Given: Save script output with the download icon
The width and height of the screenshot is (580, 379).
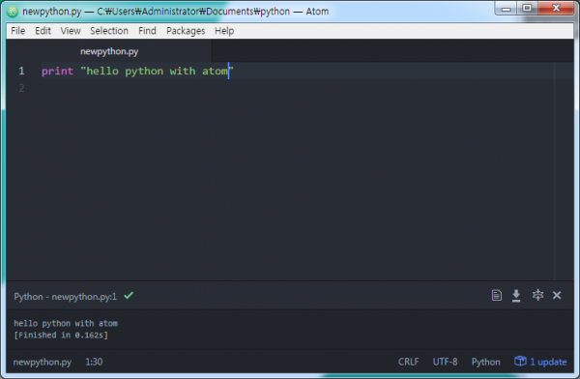Looking at the screenshot, I should (x=516, y=295).
